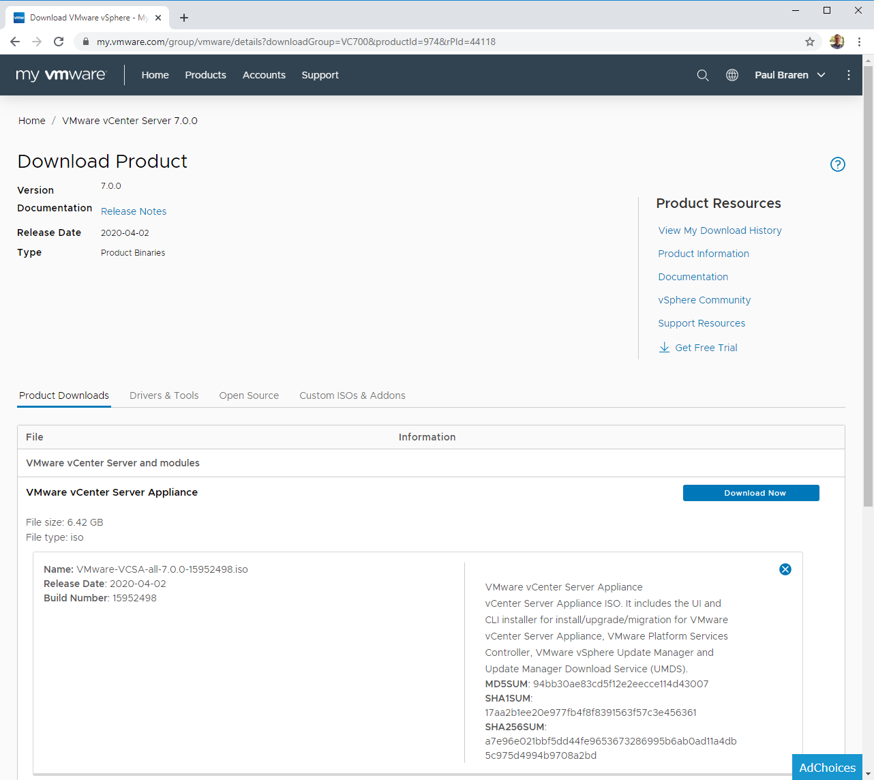Click the padlock site security icon
This screenshot has width=874, height=780.
click(85, 42)
